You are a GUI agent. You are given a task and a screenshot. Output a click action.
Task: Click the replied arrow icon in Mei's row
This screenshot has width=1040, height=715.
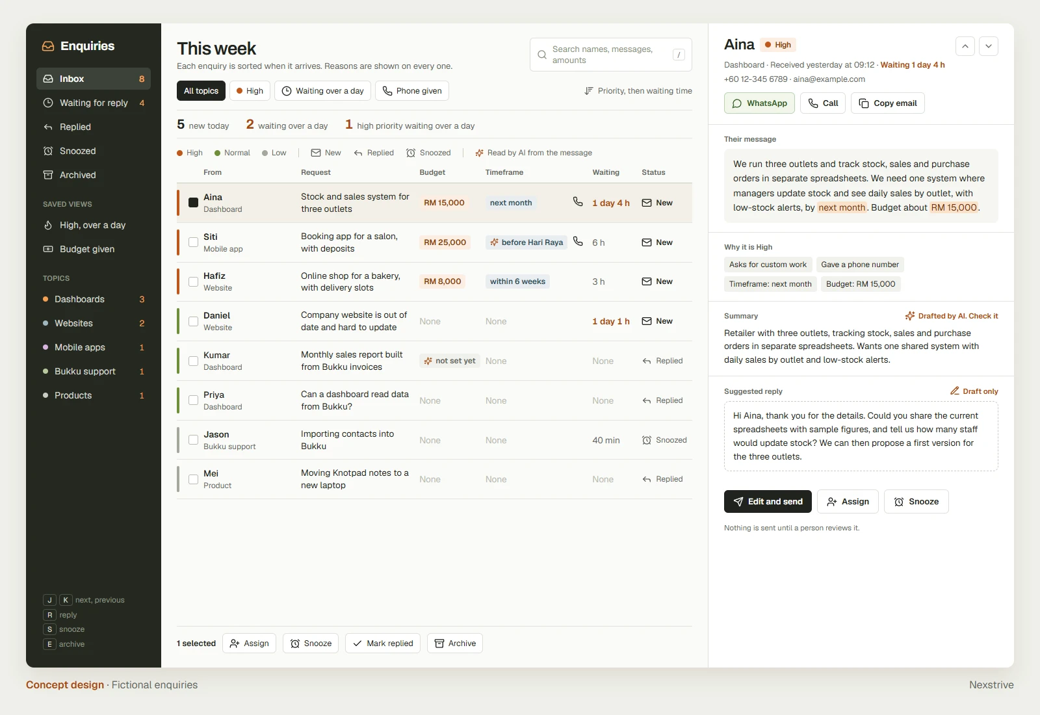pyautogui.click(x=647, y=479)
